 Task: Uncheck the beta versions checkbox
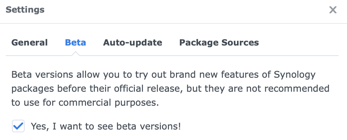18,126
